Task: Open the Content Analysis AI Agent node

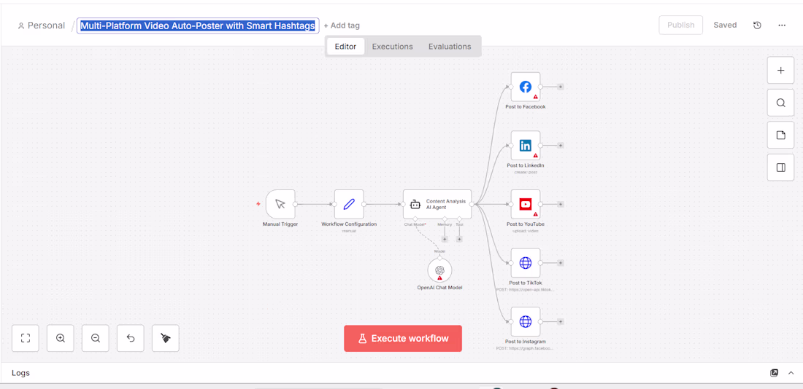Action: pyautogui.click(x=437, y=205)
